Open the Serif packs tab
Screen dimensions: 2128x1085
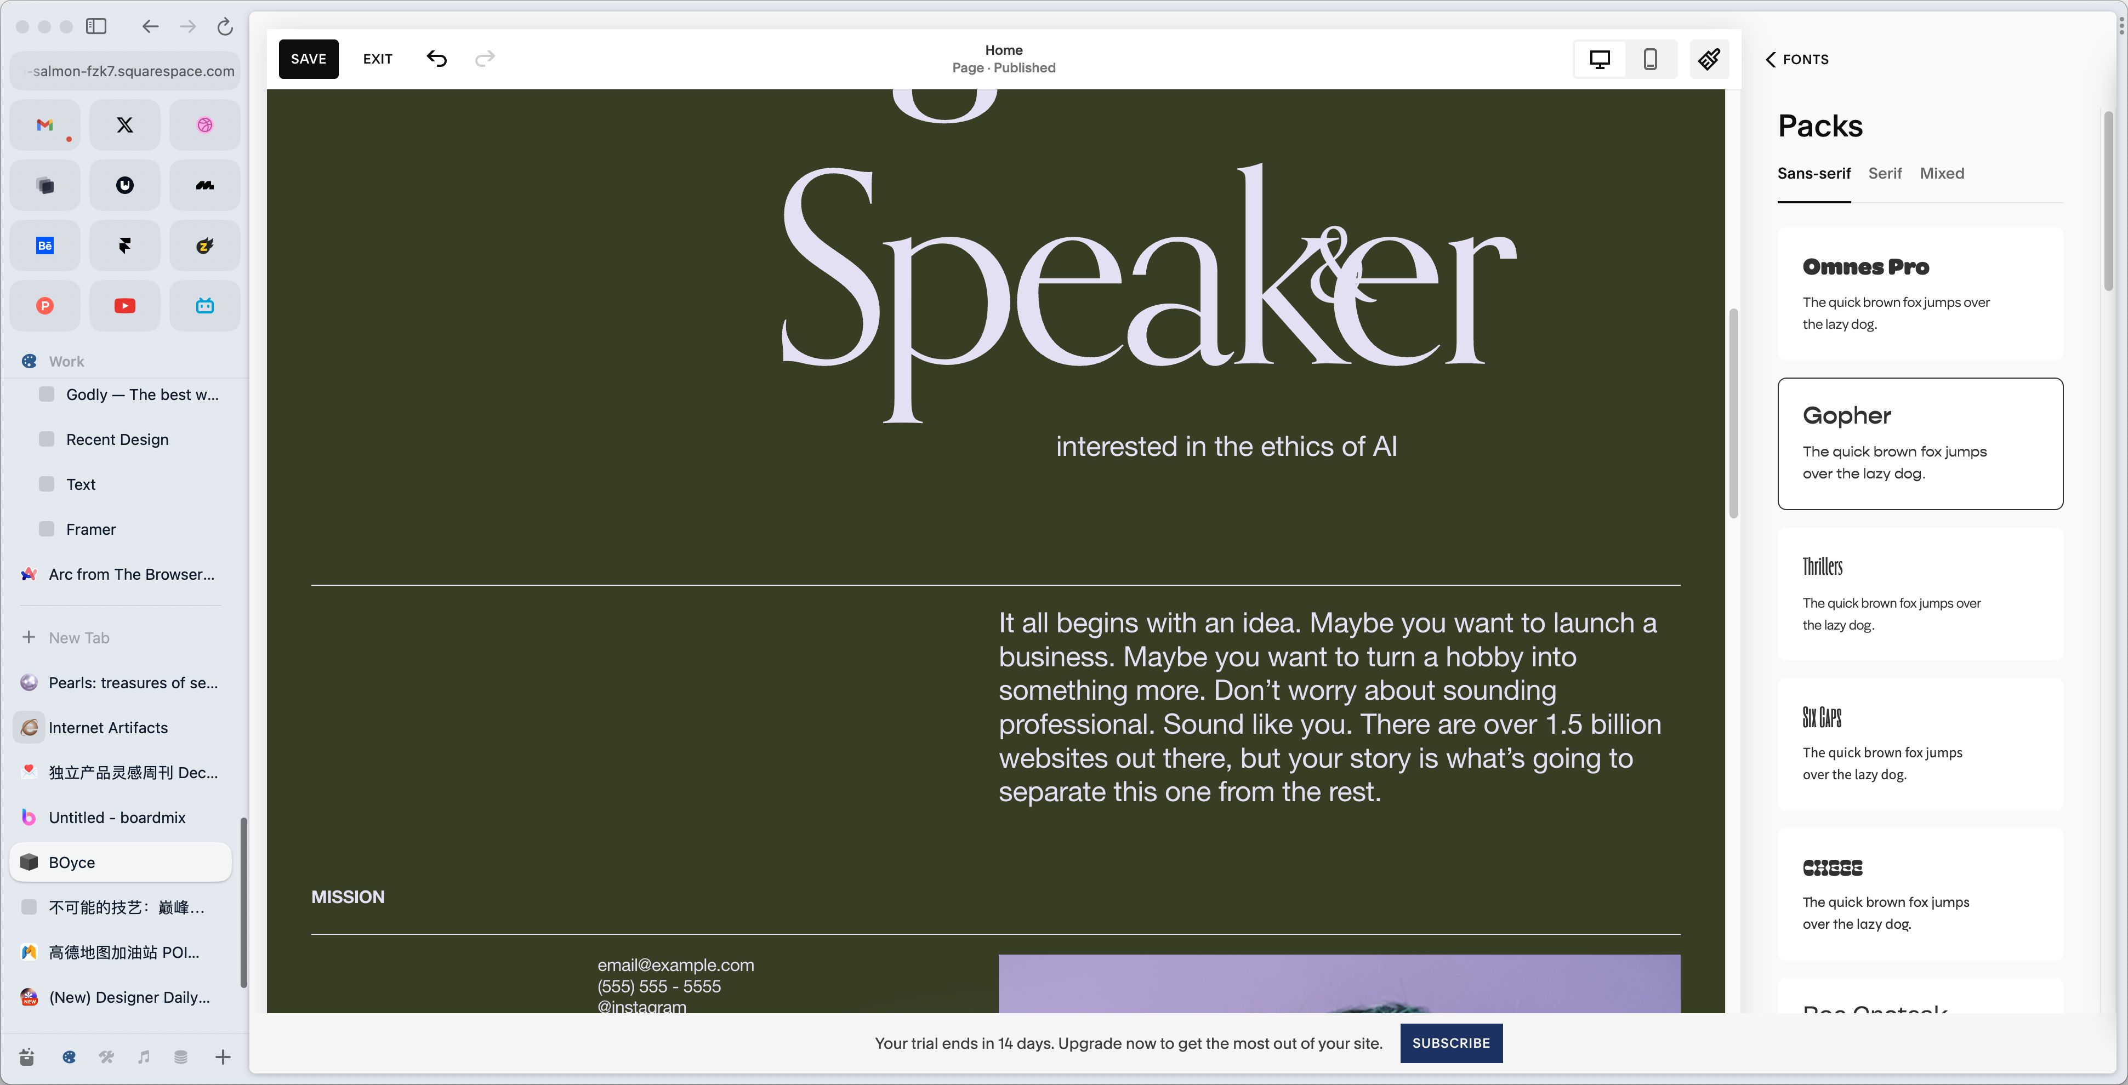coord(1884,173)
